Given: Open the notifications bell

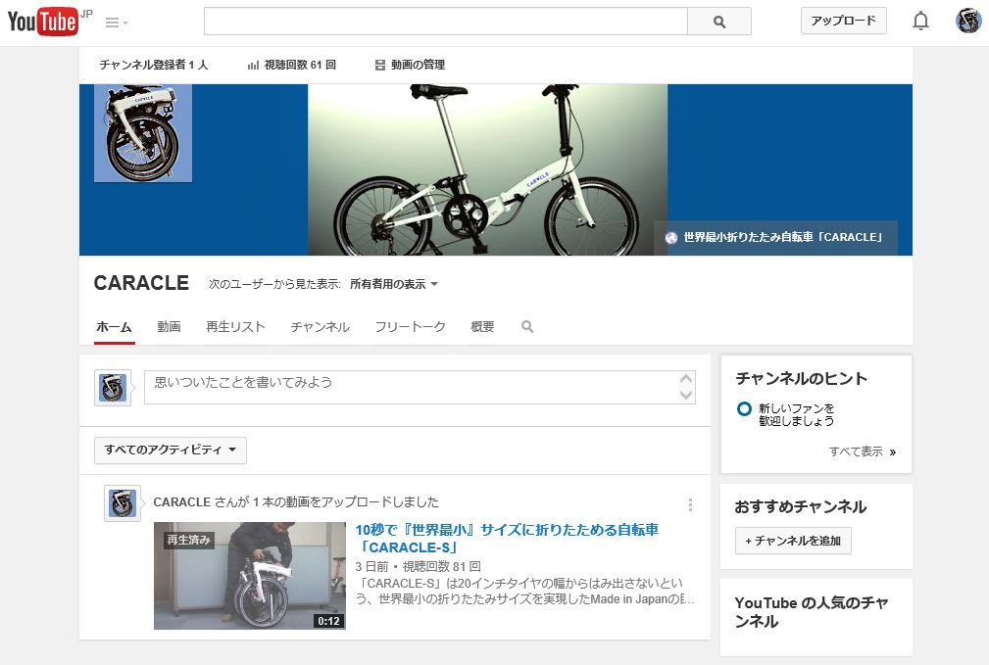Looking at the screenshot, I should pos(921,22).
